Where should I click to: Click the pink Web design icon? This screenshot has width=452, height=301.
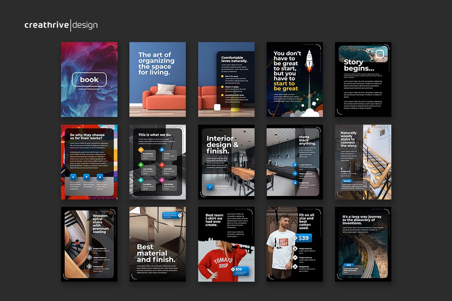(x=162, y=180)
